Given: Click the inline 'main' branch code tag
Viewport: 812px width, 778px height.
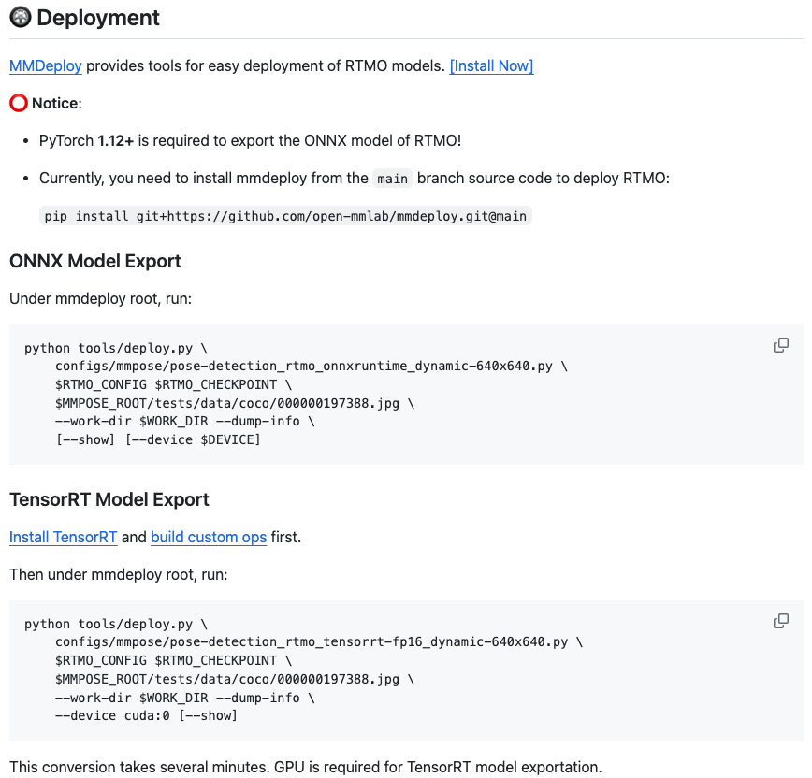Looking at the screenshot, I should pos(393,179).
